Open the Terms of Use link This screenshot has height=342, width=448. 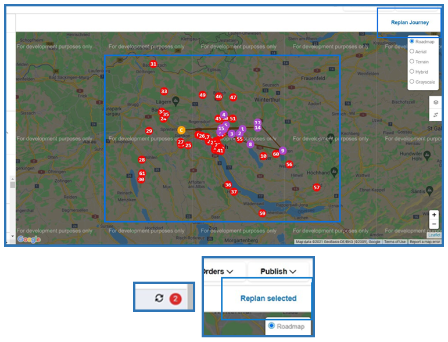(x=395, y=242)
